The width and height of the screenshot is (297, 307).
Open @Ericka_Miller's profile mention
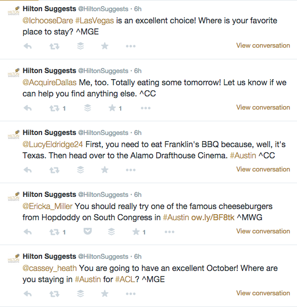pyautogui.click(x=48, y=207)
